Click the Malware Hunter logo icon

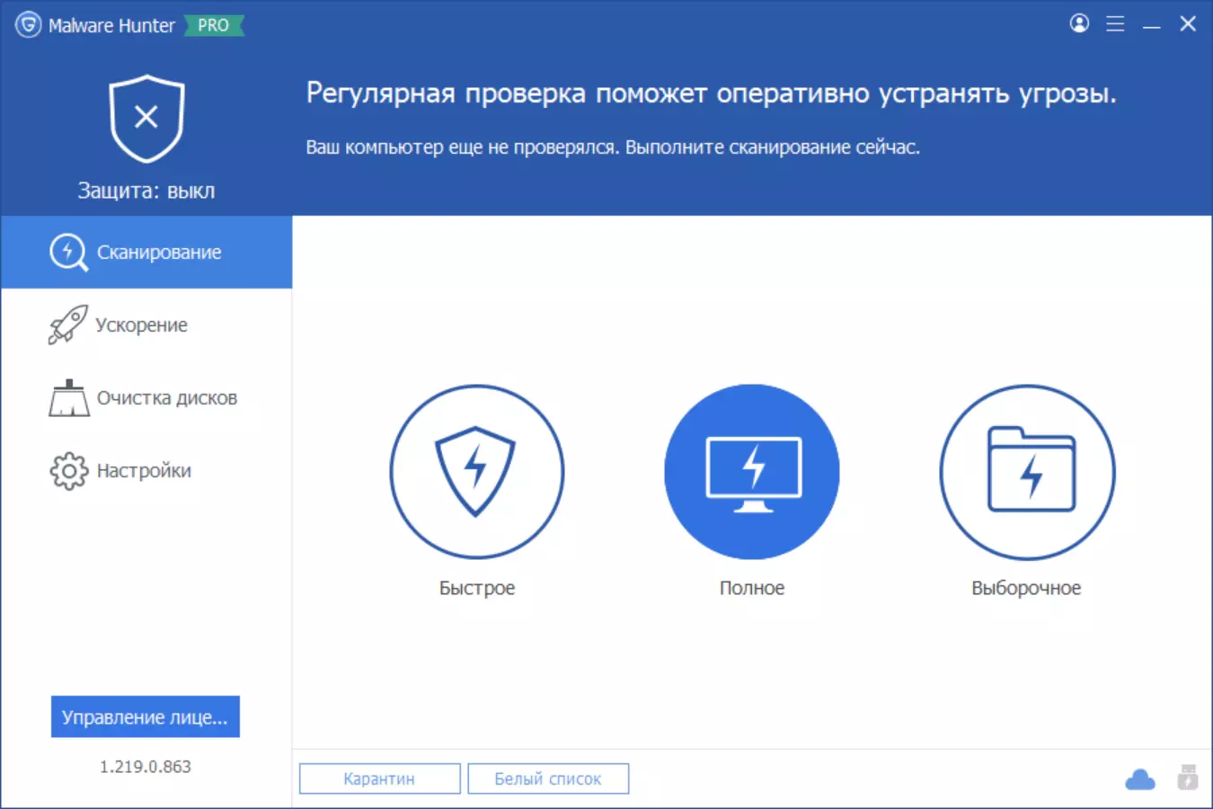(x=28, y=24)
